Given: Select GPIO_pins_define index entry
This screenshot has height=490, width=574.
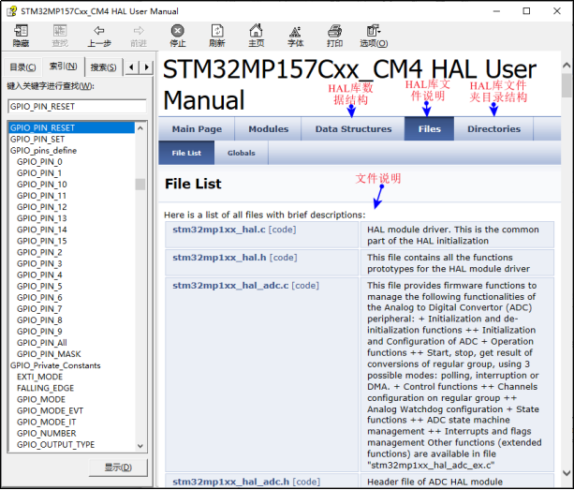Looking at the screenshot, I should [44, 151].
